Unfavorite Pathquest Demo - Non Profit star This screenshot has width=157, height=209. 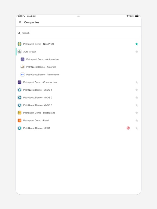coord(137,44)
